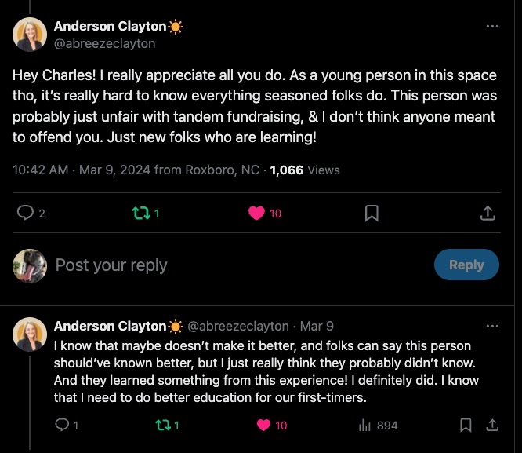Share the second tweet in the thread
The width and height of the screenshot is (522, 453).
pyautogui.click(x=492, y=425)
